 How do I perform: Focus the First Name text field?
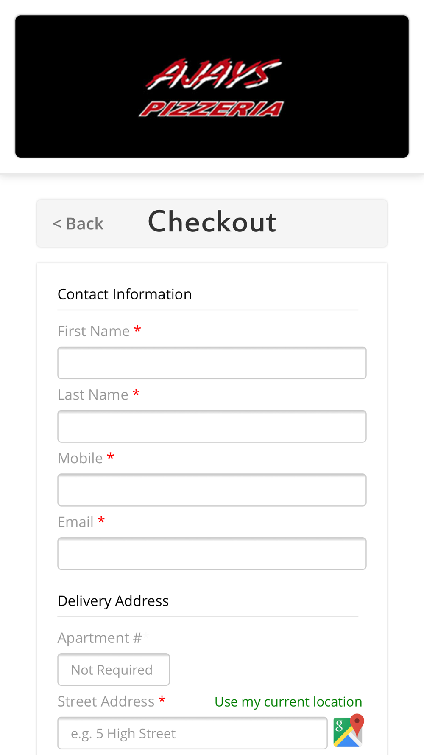[x=212, y=363]
